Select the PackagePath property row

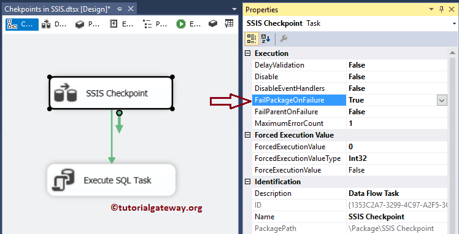[350, 228]
